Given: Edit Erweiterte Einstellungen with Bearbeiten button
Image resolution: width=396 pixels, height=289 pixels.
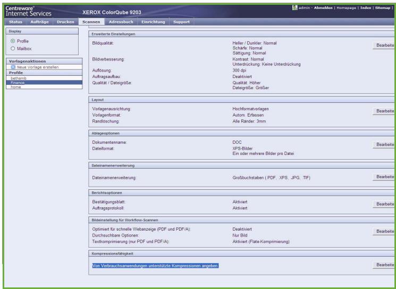Looking at the screenshot, I should point(384,46).
